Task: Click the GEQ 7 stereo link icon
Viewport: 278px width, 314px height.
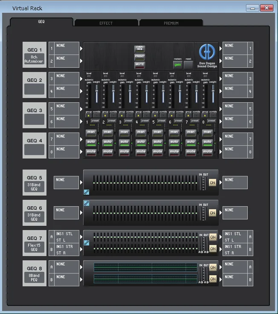Action: click(87, 243)
